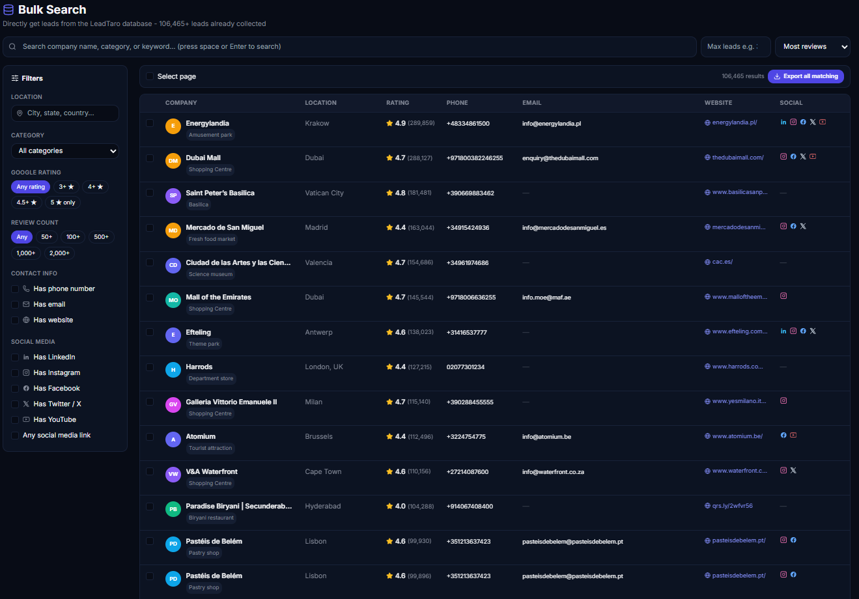Screen dimensions: 859x599
Task: Open V&A Waterfront's X (Twitter) icon
Action: pos(793,471)
